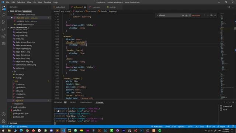Click Watch Sass in status bar
Image resolution: width=236 pixels, height=133 pixels.
coord(157,126)
